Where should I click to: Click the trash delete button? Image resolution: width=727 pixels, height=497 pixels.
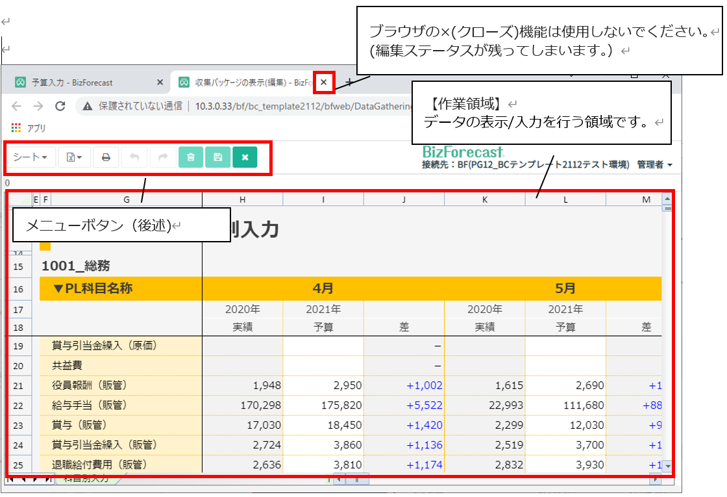point(191,157)
